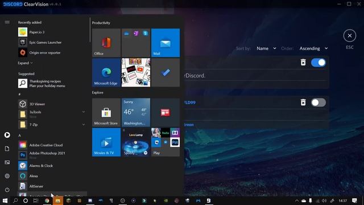The height and width of the screenshot is (205, 364).
Task: Open the Alexa app
Action: [x=52, y=176]
